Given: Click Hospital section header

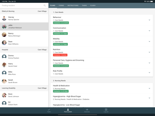Looking at the screenshot, I should tap(24, 50).
